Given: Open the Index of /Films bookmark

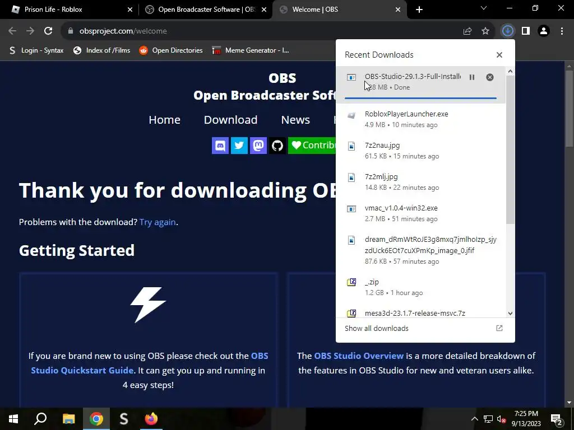Looking at the screenshot, I should pos(102,50).
